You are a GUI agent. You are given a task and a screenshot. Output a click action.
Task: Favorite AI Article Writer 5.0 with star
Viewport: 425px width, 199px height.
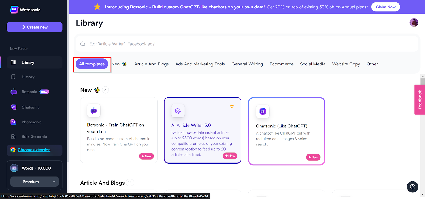click(232, 106)
